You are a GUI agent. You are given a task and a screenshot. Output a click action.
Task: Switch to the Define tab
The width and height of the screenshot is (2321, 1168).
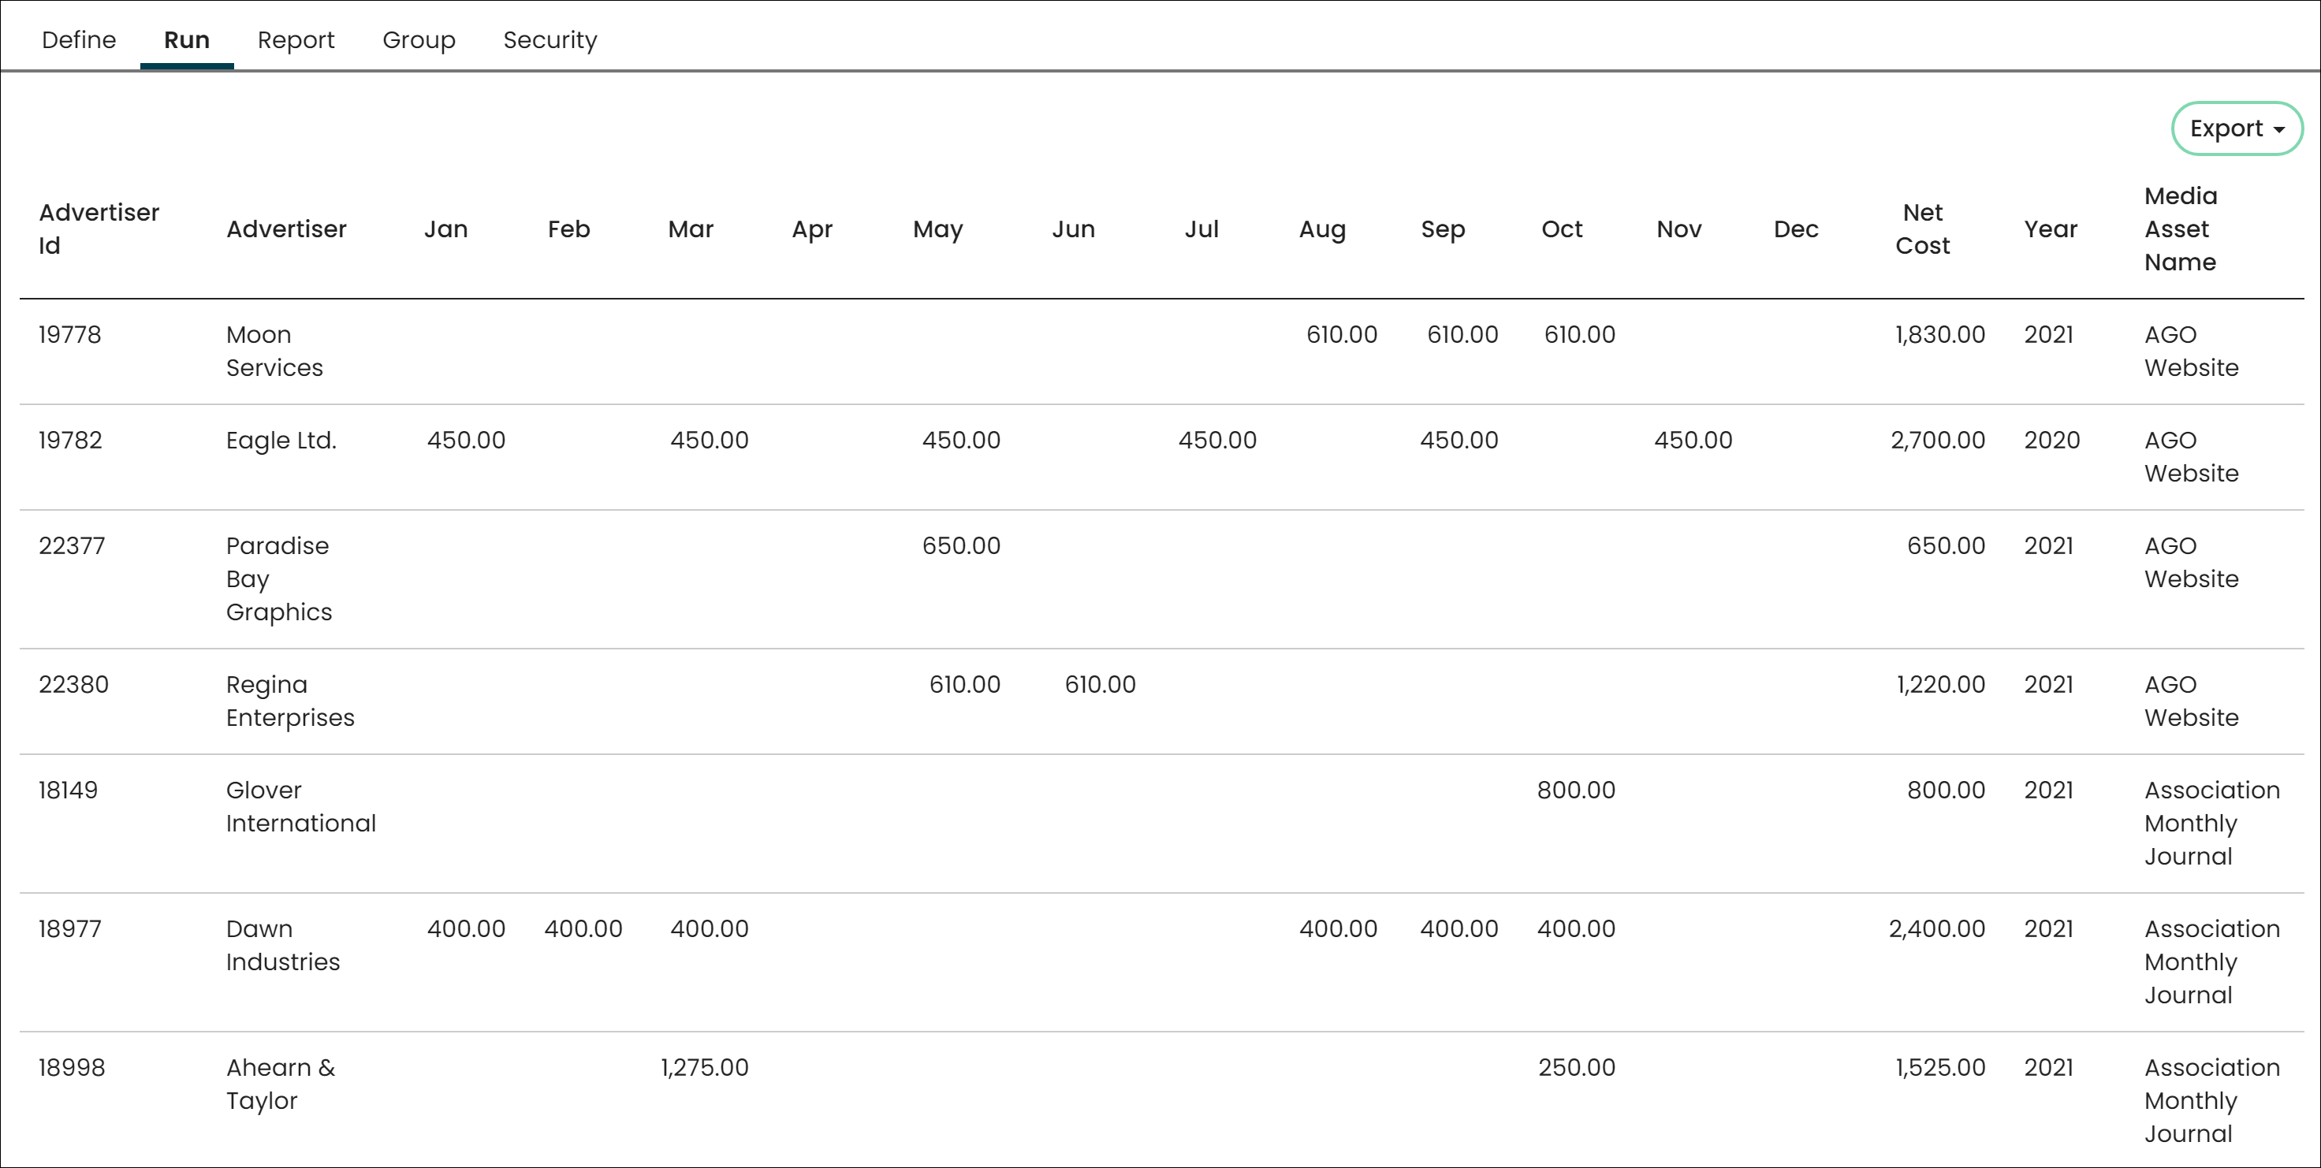(x=76, y=40)
